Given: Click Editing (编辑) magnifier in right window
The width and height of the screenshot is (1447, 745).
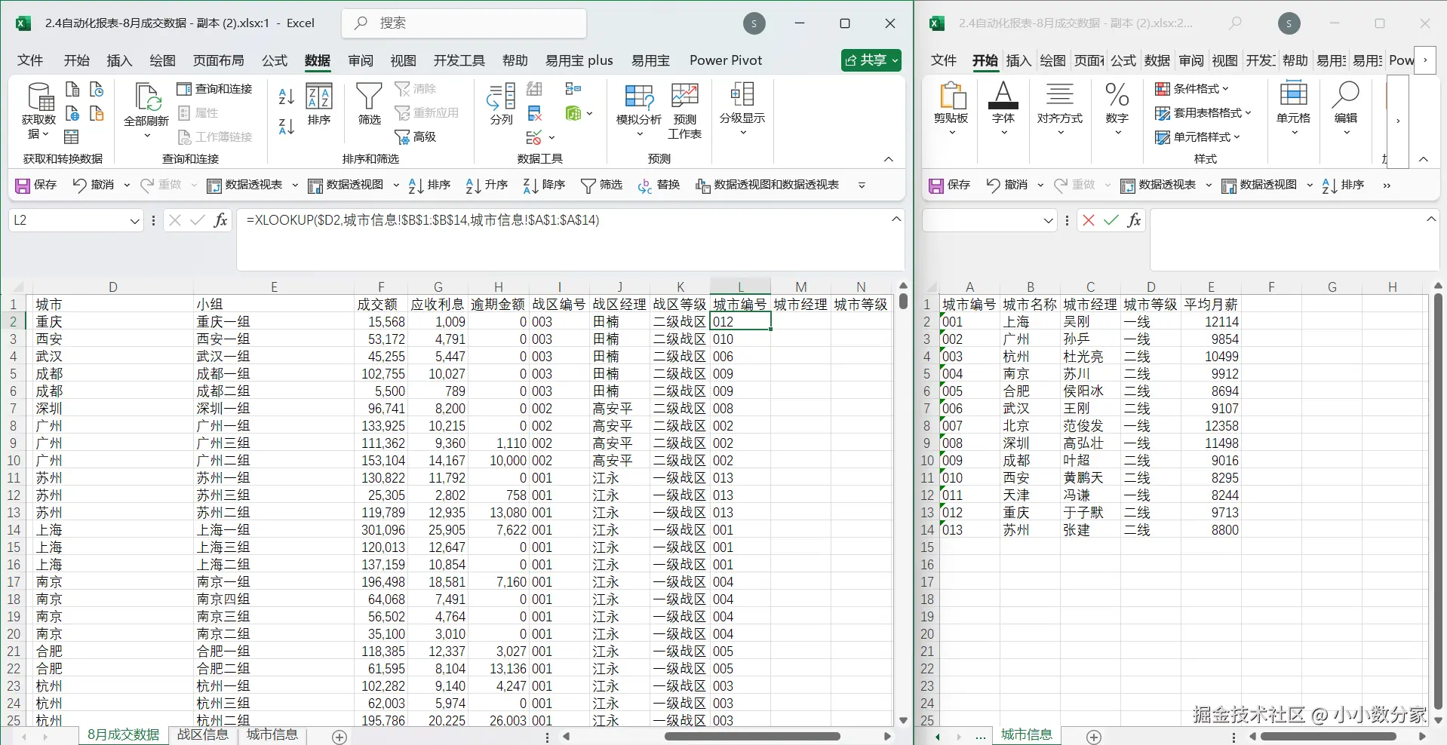Looking at the screenshot, I should click(1346, 109).
